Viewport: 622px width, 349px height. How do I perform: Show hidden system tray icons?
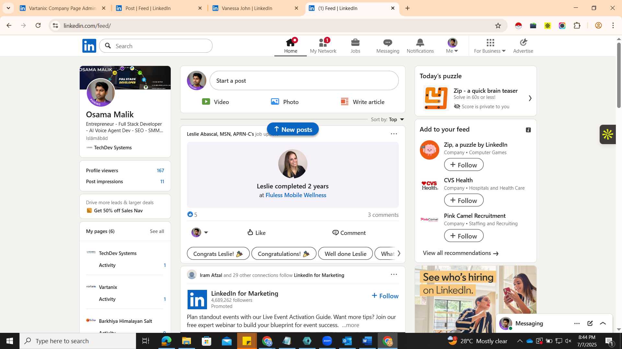coord(520,341)
